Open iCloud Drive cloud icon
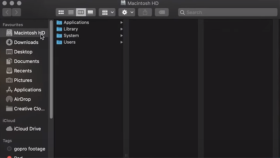Screen dimensions: 280x158 [x=9, y=129]
